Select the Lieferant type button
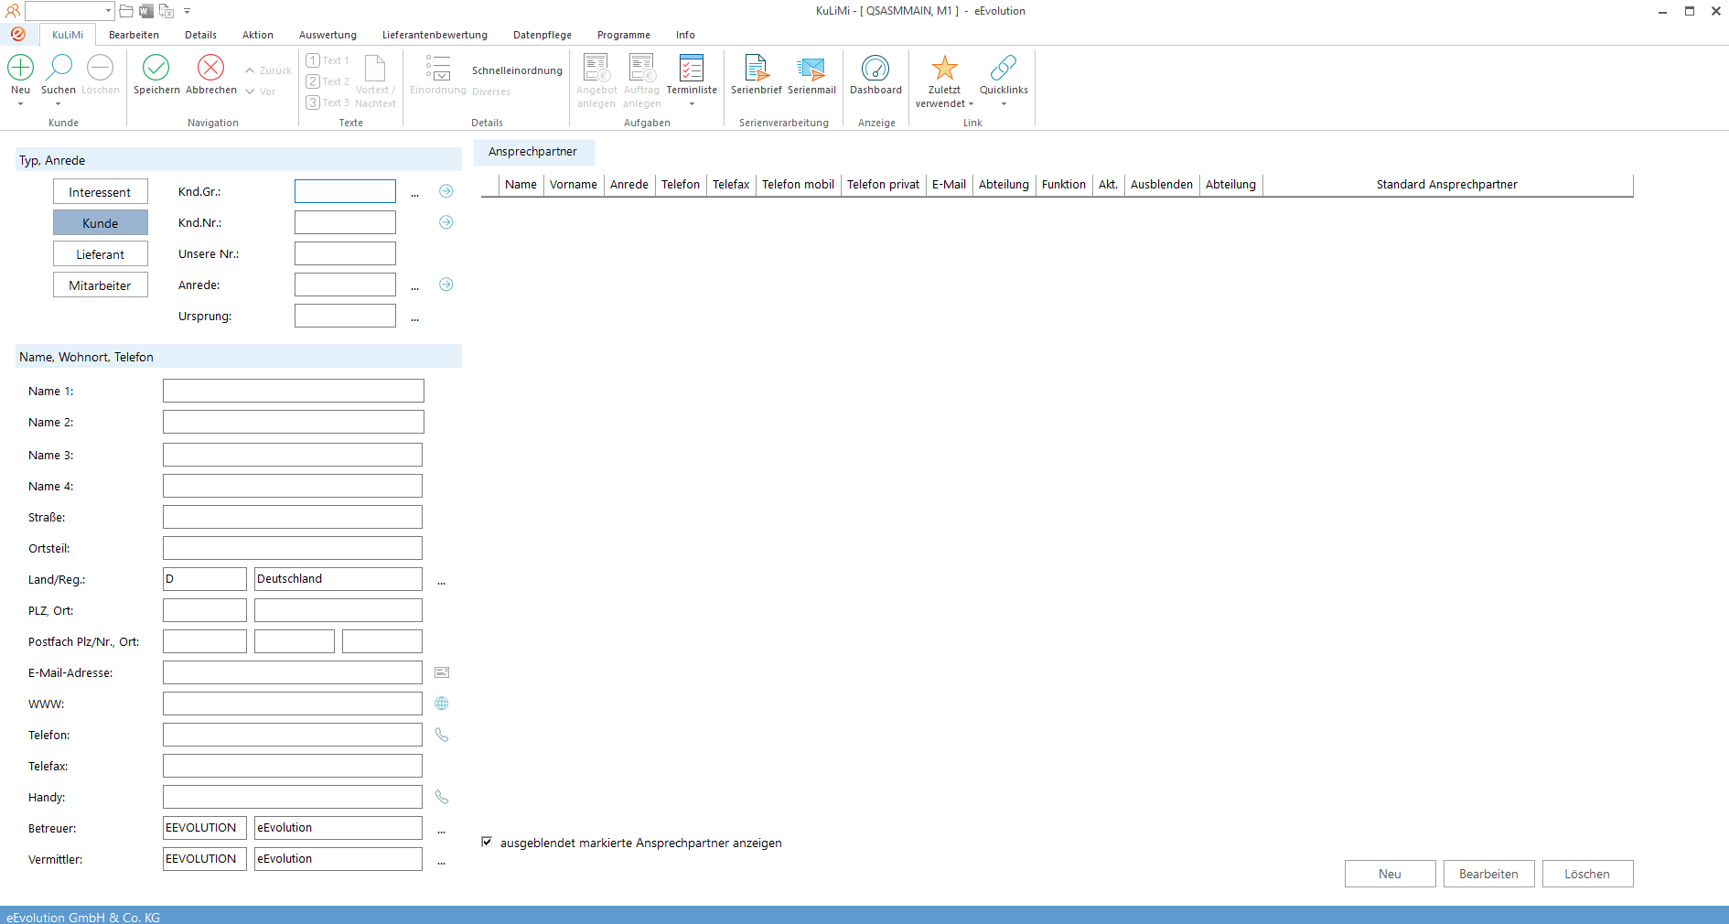 100,254
